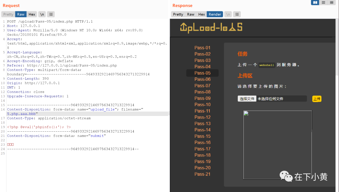This screenshot has height=192, width=339.
Task: Select the Response Render tab
Action: pos(215,14)
